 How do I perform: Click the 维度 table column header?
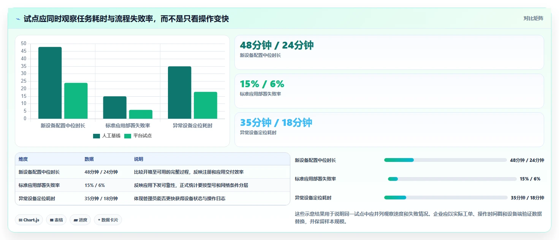click(23, 159)
